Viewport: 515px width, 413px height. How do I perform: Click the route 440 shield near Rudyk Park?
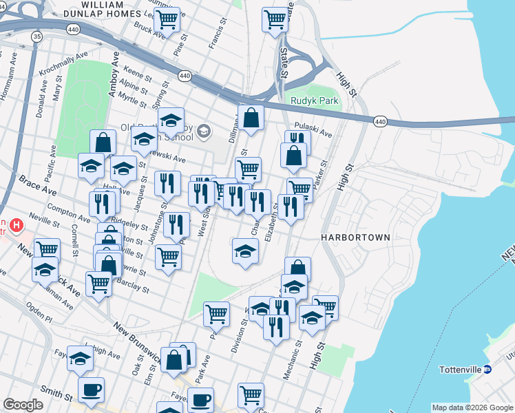tap(380, 122)
